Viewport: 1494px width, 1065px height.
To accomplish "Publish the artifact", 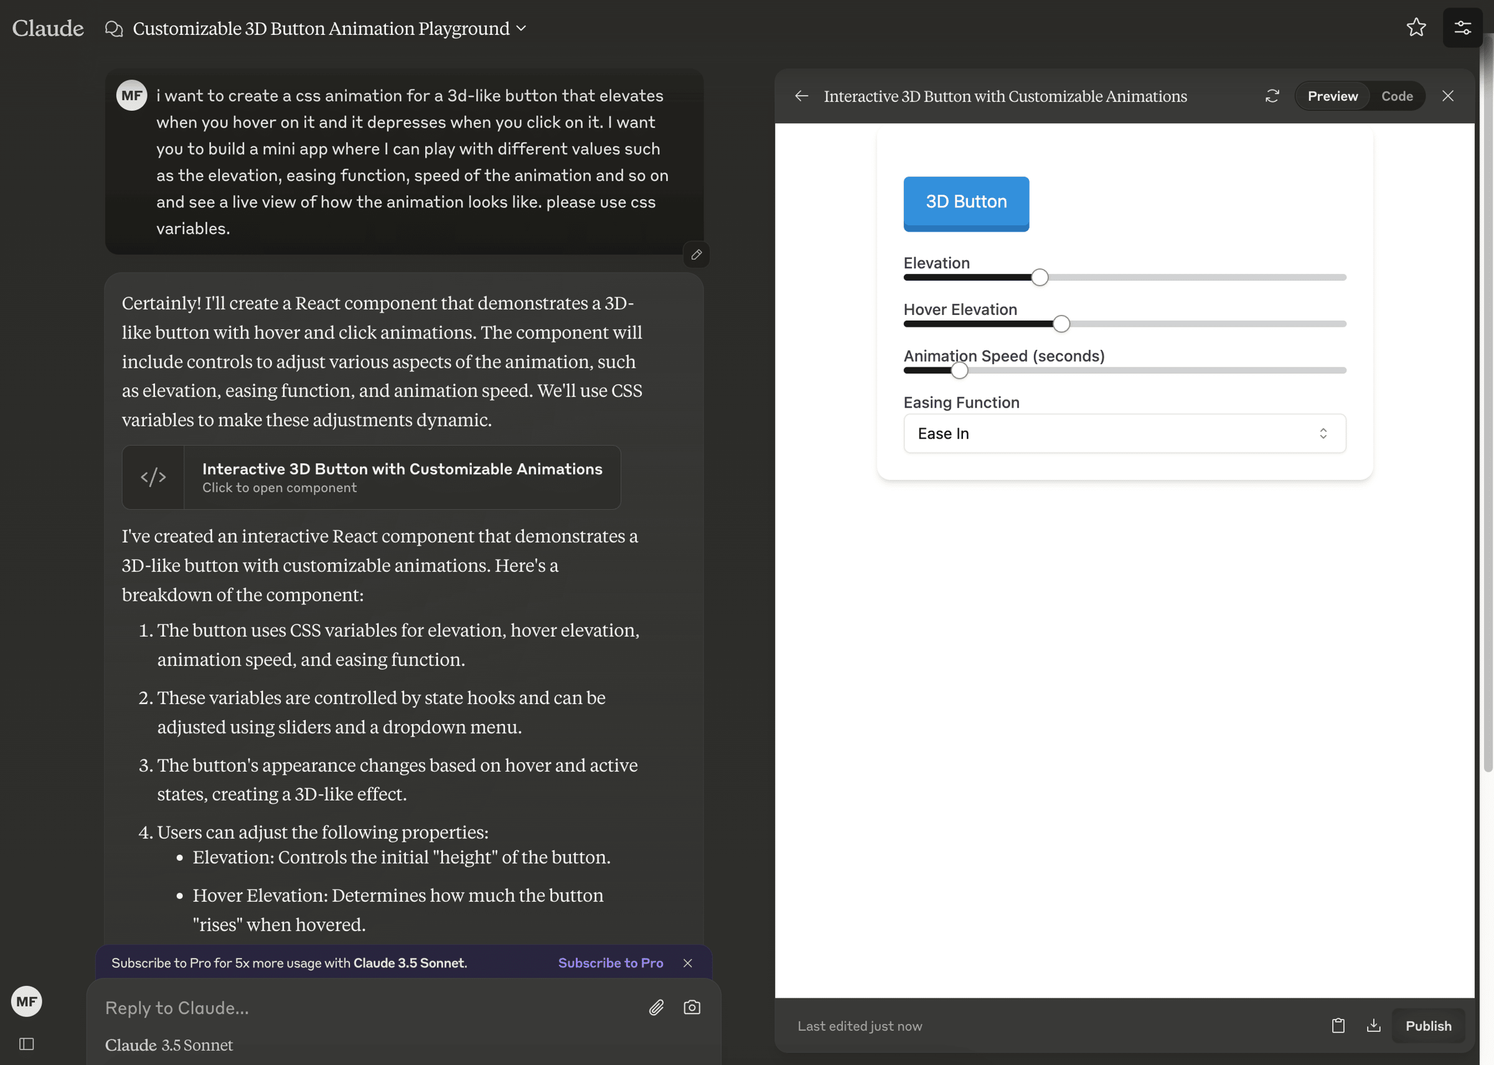I will tap(1429, 1026).
